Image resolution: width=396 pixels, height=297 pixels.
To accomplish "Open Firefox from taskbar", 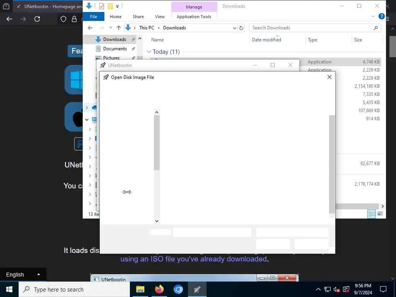I will 159,289.
